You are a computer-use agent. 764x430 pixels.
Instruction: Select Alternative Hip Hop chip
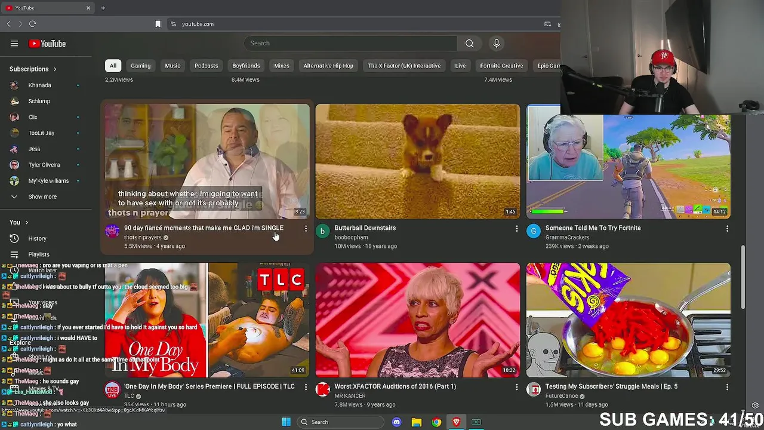tap(328, 66)
